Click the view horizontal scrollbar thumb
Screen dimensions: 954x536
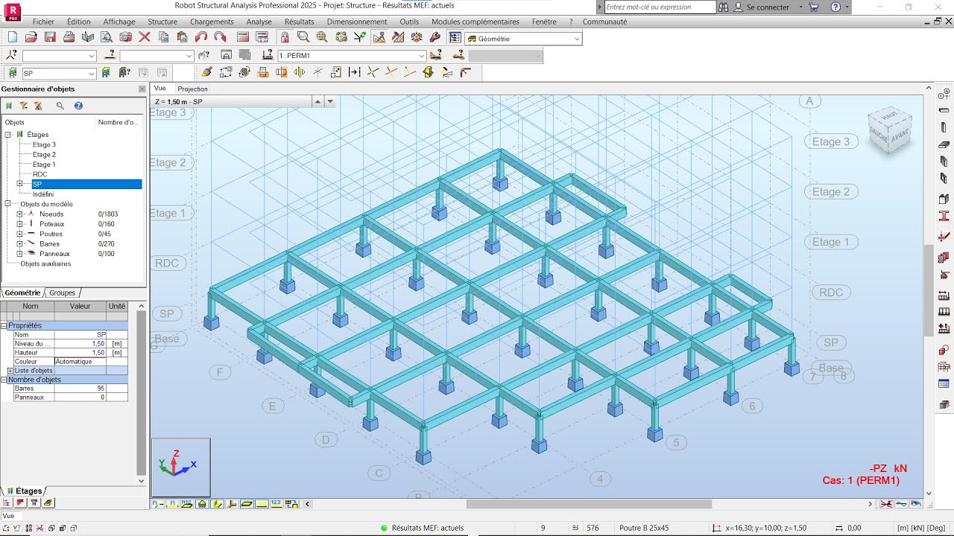click(x=589, y=504)
